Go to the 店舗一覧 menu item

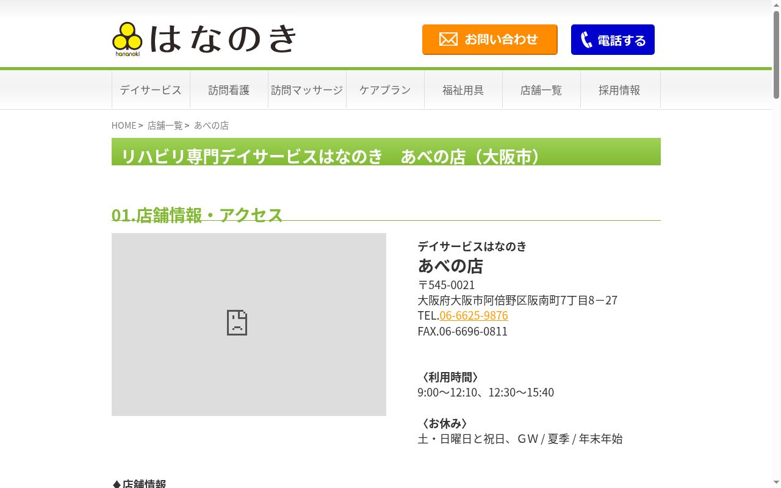coord(541,90)
